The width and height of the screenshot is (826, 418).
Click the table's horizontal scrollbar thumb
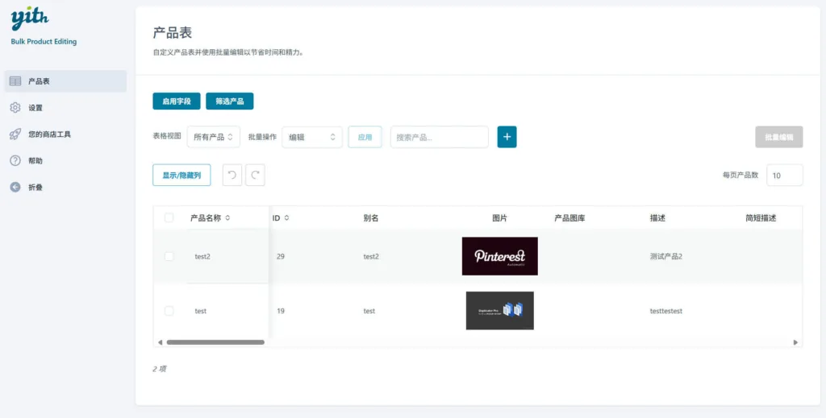pos(215,342)
